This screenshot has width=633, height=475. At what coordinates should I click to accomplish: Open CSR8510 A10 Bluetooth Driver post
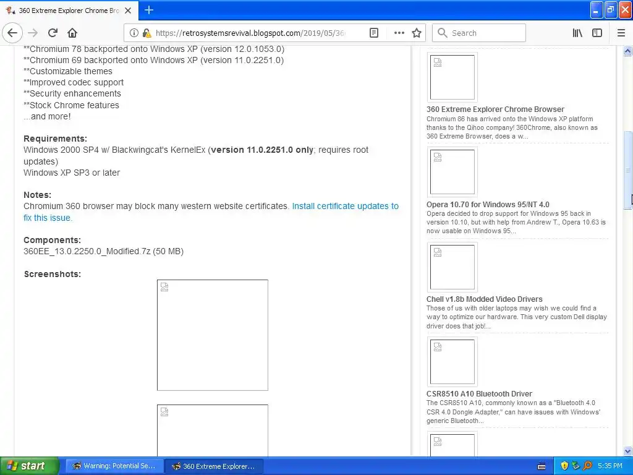(479, 394)
